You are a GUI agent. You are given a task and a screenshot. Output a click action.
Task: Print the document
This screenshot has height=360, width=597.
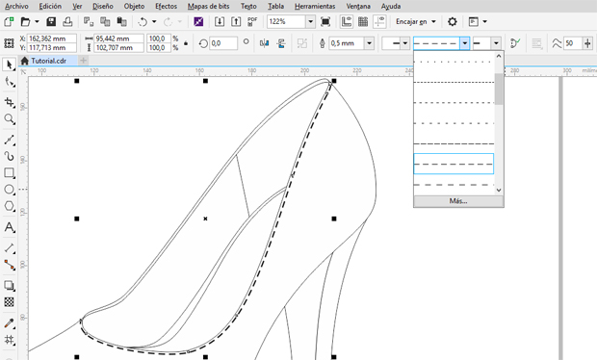(67, 22)
